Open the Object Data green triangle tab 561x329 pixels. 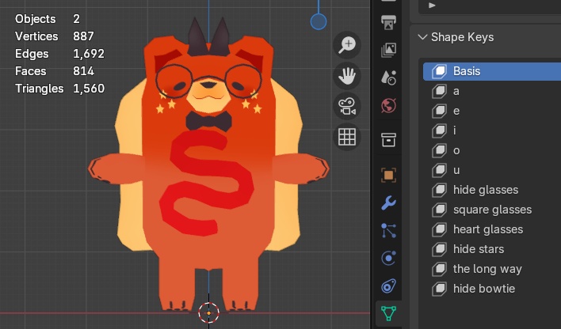(x=388, y=313)
